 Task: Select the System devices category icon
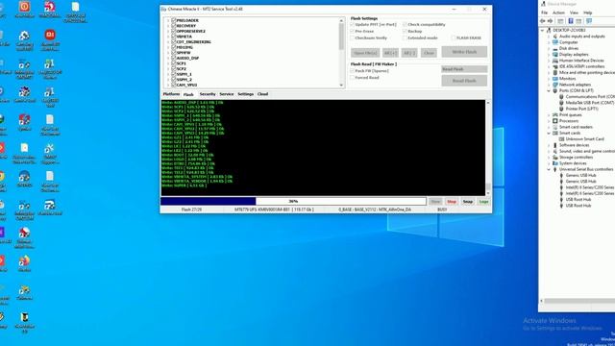tap(555, 163)
